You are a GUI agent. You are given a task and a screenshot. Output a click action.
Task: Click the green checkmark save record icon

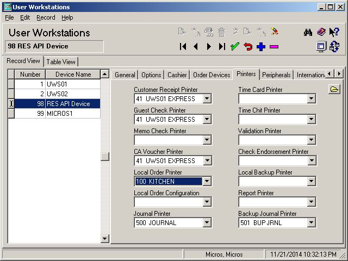pos(234,47)
